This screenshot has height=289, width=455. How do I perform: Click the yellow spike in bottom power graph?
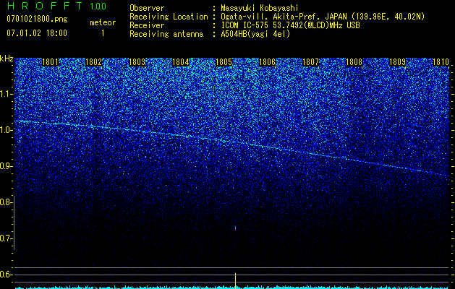coord(235,280)
